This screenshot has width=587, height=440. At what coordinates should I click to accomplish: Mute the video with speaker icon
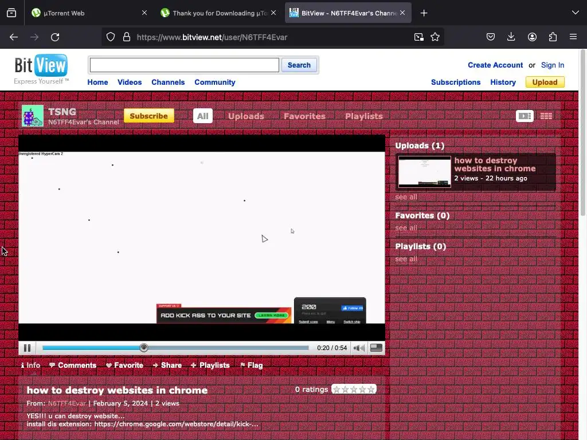(x=359, y=348)
